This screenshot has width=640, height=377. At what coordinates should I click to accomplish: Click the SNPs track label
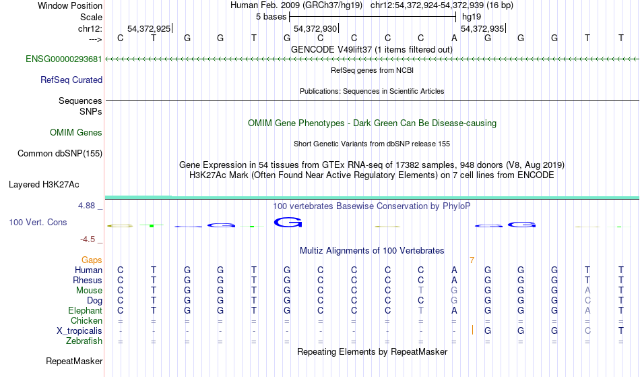pos(91,112)
